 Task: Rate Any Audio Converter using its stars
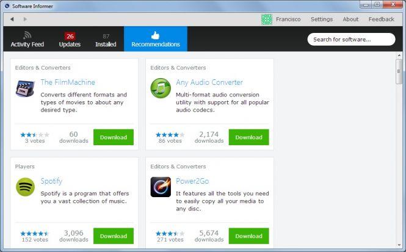tap(170, 135)
